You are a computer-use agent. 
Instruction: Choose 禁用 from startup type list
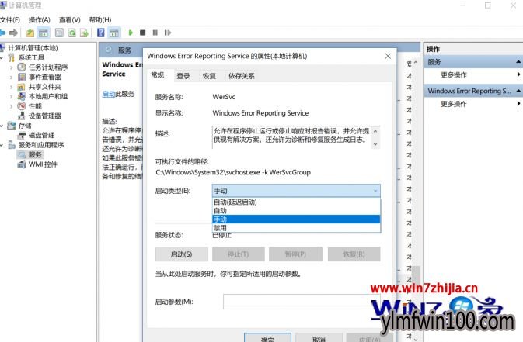296,228
